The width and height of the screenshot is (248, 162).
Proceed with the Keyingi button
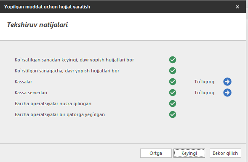pos(189,153)
